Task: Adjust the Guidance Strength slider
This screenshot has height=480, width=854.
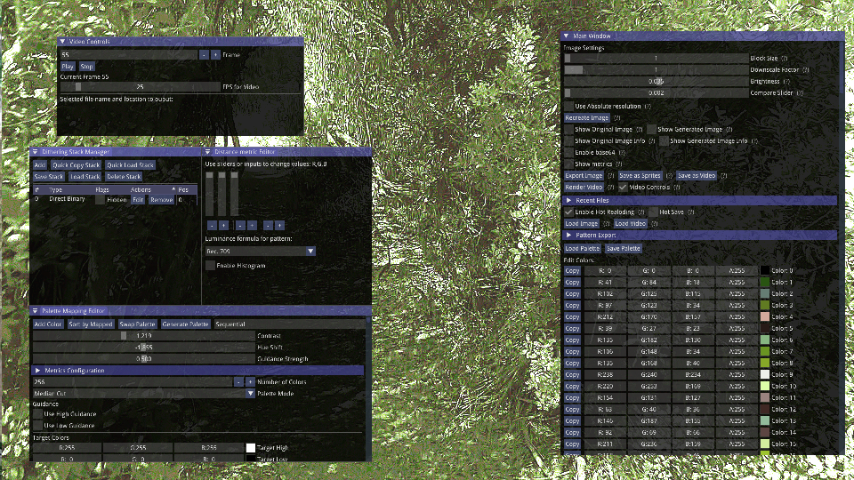Action: tap(144, 358)
